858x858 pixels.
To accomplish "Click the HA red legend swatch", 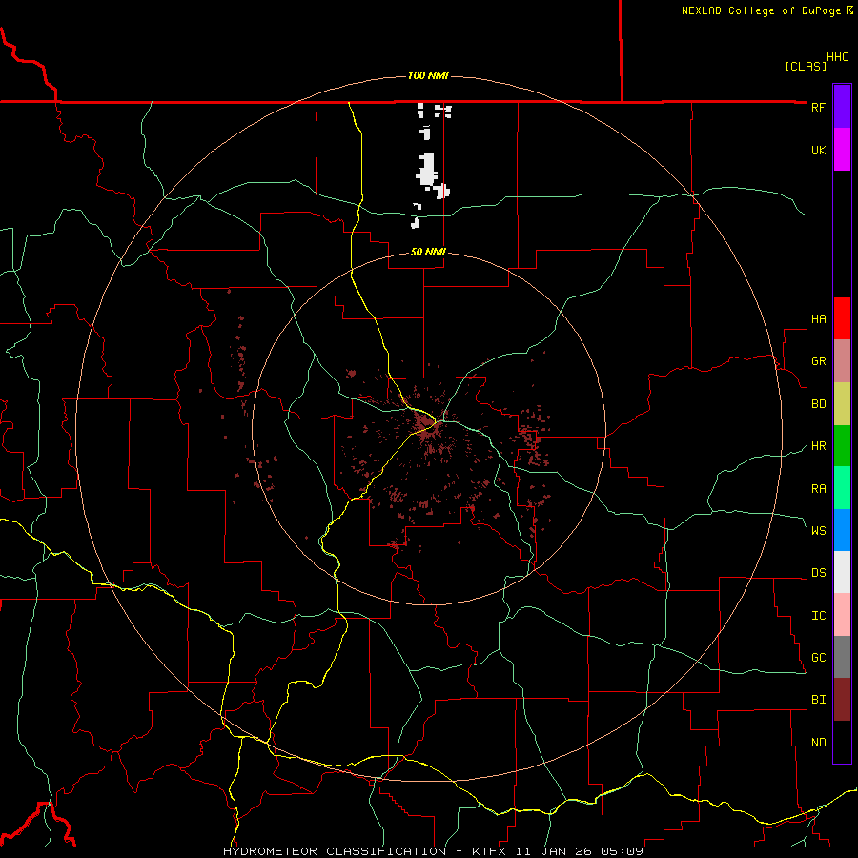I will [x=842, y=318].
